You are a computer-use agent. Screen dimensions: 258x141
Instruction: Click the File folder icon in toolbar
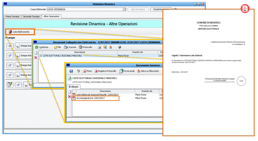click(57, 47)
